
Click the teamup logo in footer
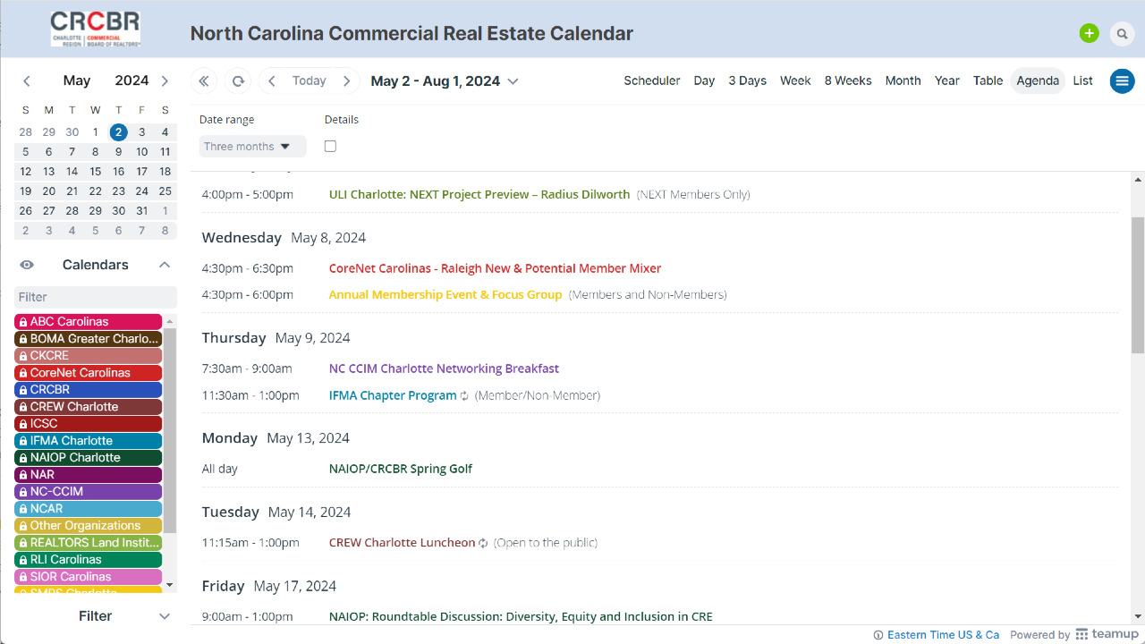1107,634
